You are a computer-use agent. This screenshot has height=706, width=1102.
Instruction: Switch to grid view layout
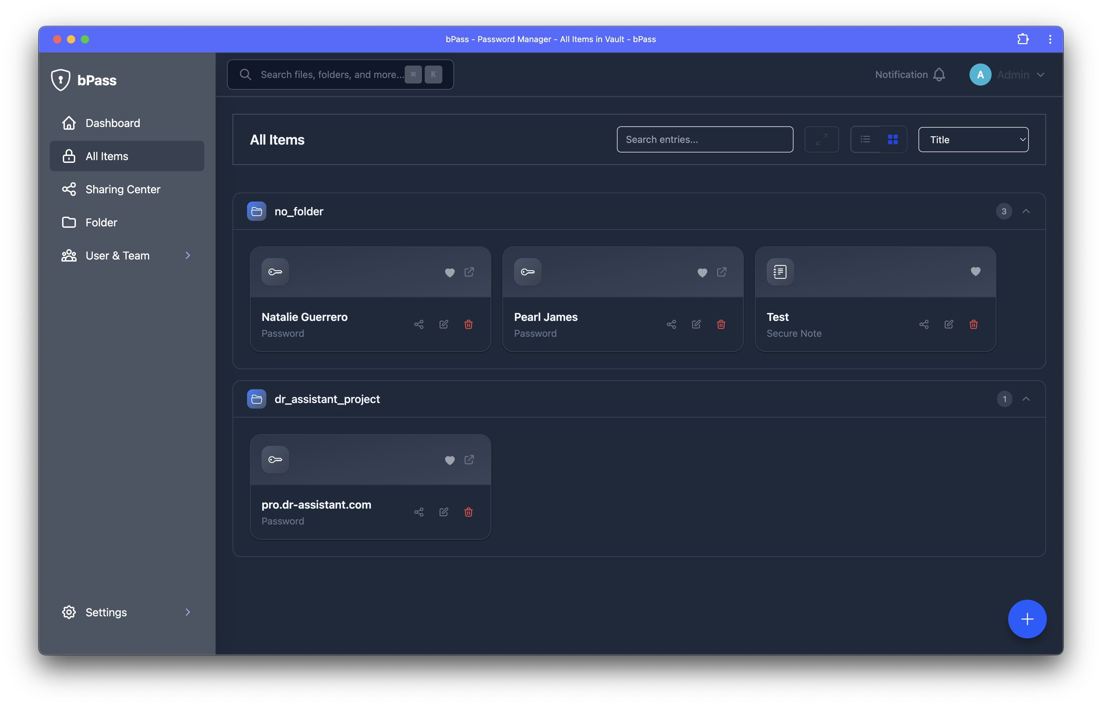point(893,139)
